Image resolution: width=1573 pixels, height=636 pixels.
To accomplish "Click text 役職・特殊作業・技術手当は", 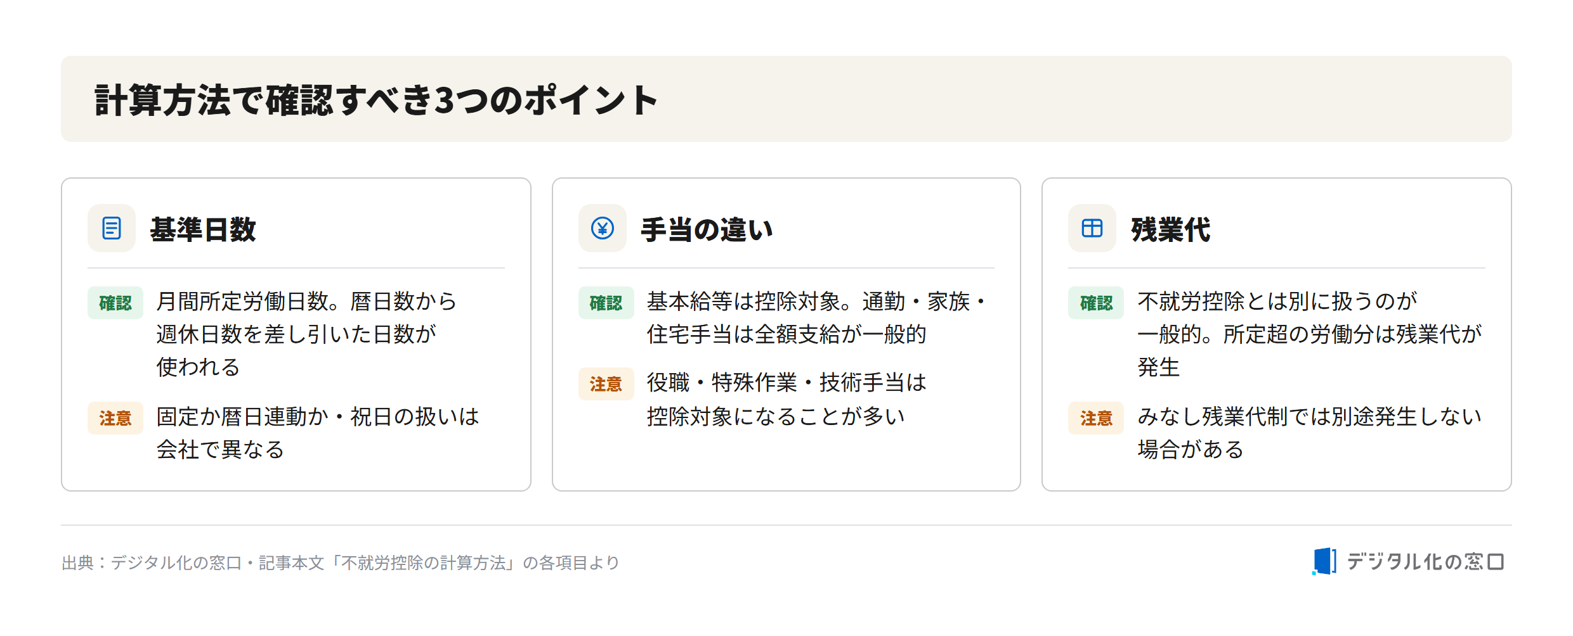I will pos(786,383).
